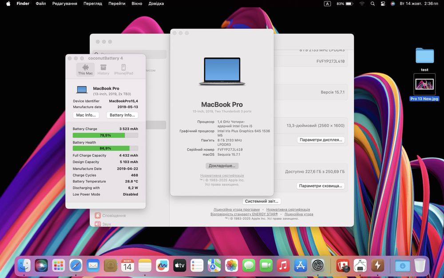Image resolution: width=444 pixels, height=278 pixels.
Task: Open Music app from the Dock
Action: (x=283, y=266)
